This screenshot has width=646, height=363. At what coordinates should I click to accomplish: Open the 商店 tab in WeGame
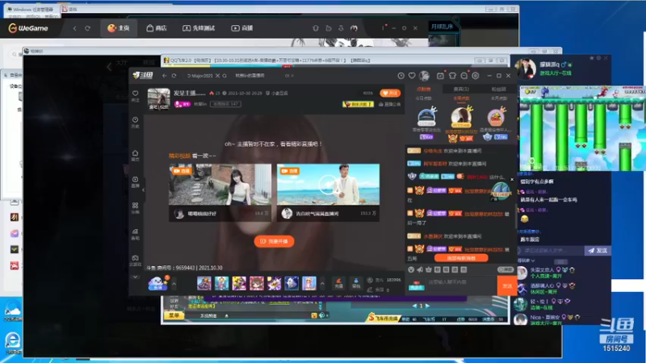coord(157,28)
